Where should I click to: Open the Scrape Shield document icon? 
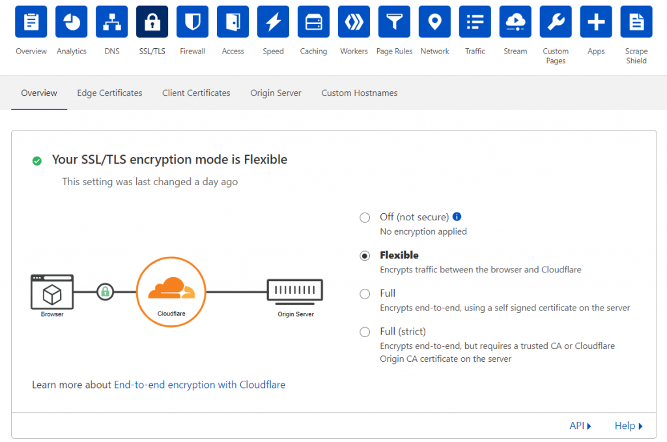636,22
